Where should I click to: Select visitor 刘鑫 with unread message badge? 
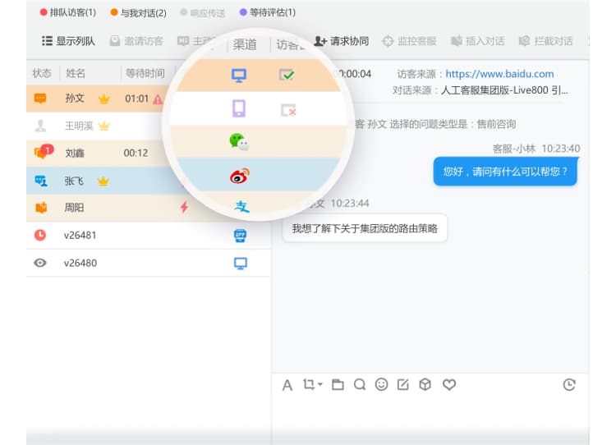[x=75, y=153]
